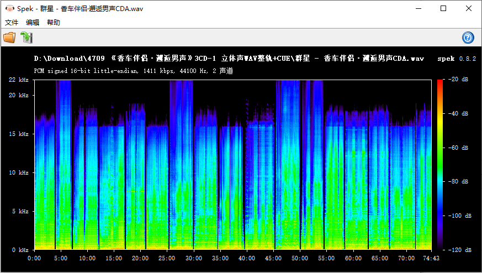Click the 70:00 time axis label
The width and height of the screenshot is (482, 273).
406,258
